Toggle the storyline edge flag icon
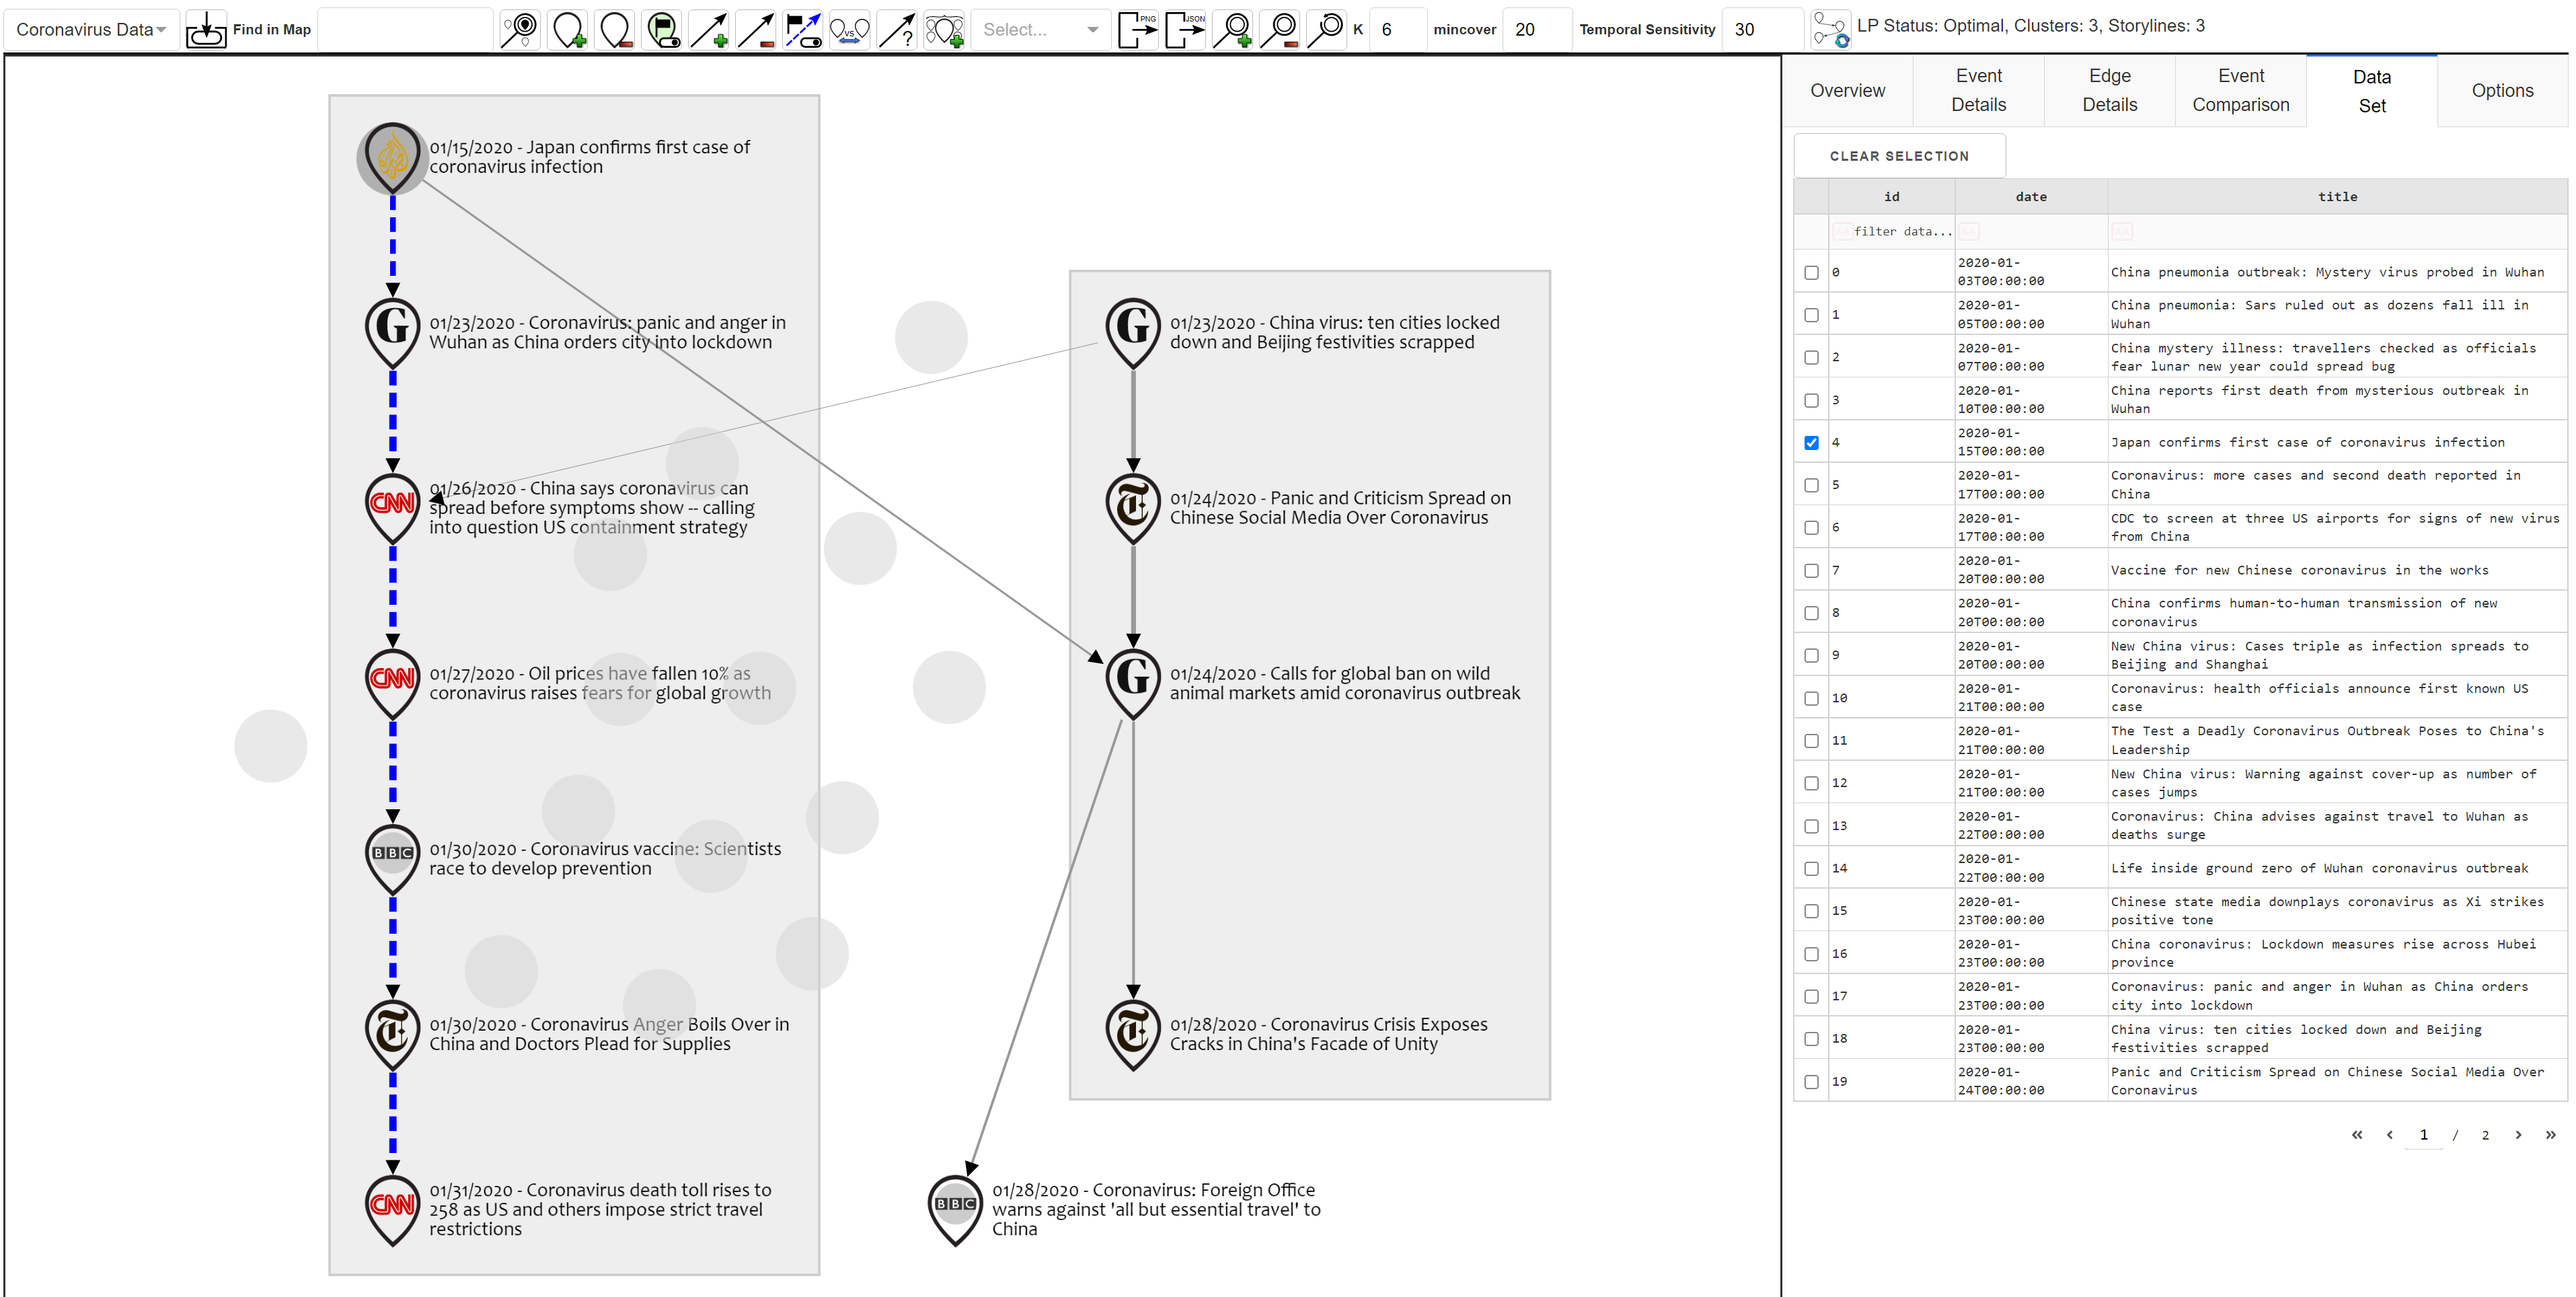The width and height of the screenshot is (2576, 1297). [x=803, y=29]
